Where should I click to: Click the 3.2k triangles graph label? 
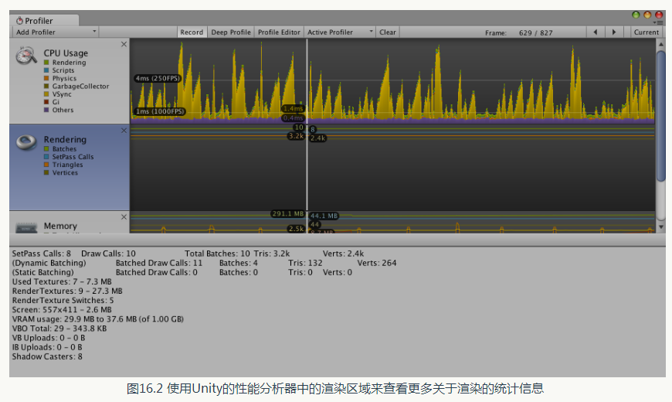296,136
